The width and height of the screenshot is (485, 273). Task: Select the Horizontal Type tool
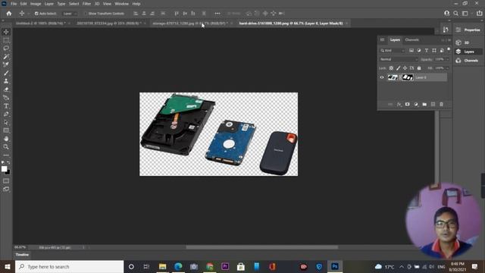point(6,106)
